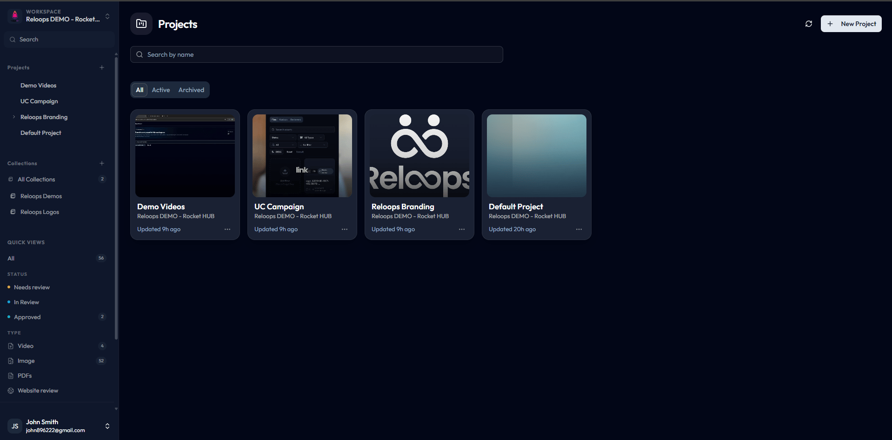Switch to the All projects tab
This screenshot has height=440, width=892.
pos(140,90)
